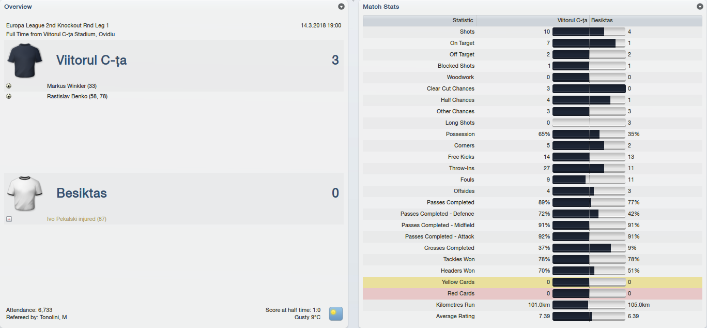Open the Match Stats panel dropdown arrow
The height and width of the screenshot is (328, 707).
[x=700, y=7]
